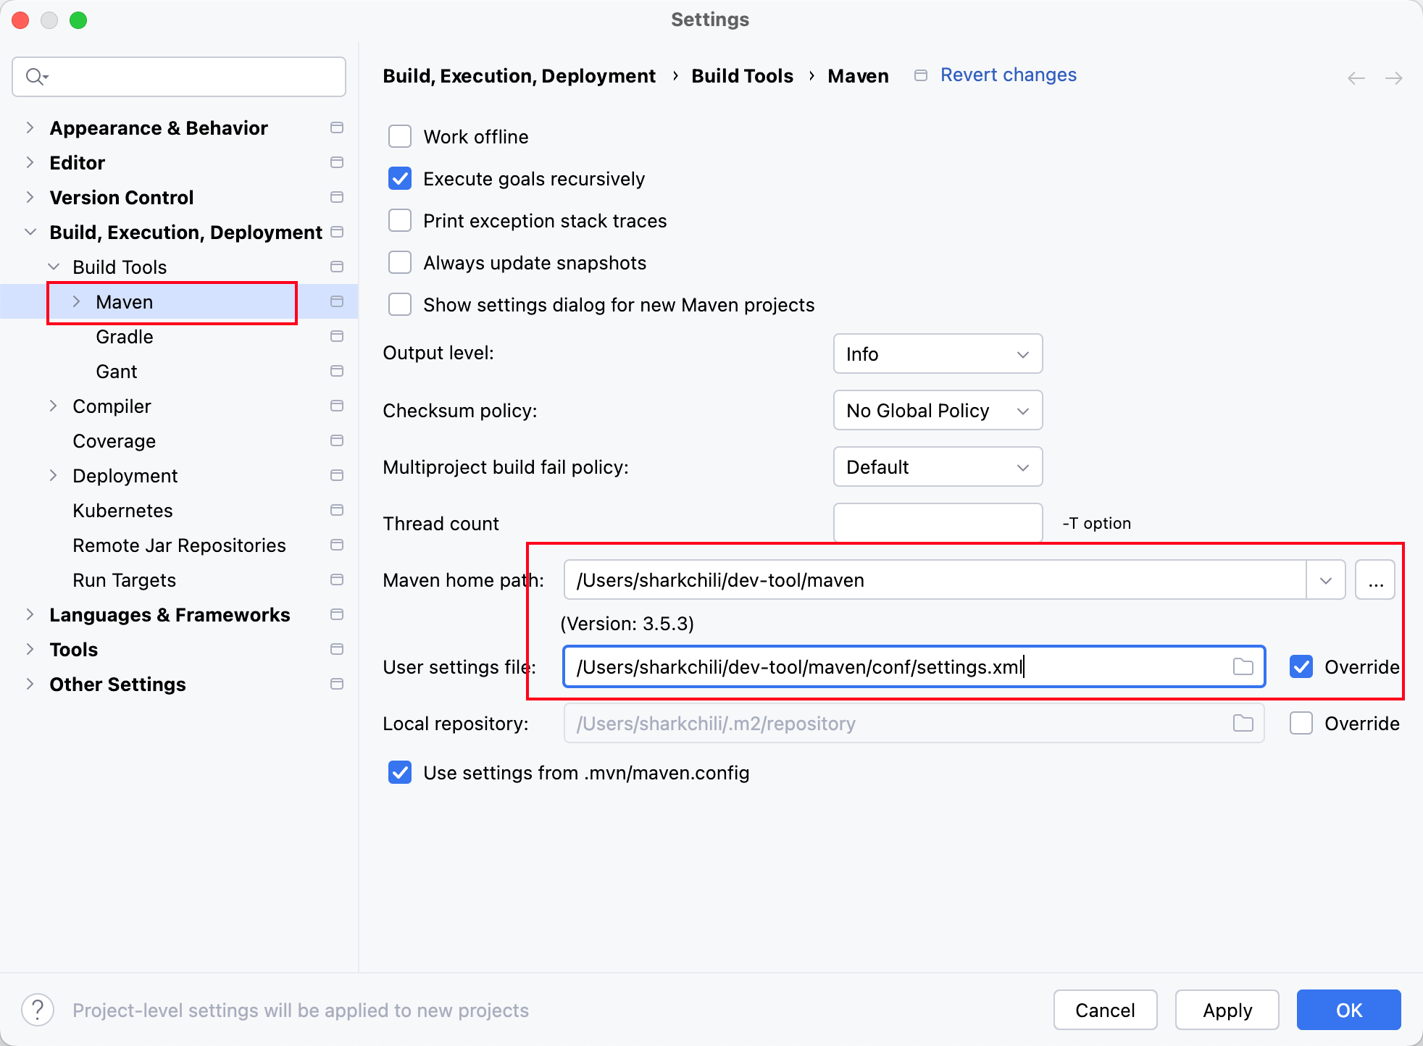
Task: Click folder icon in Local repository field
Action: click(1243, 723)
